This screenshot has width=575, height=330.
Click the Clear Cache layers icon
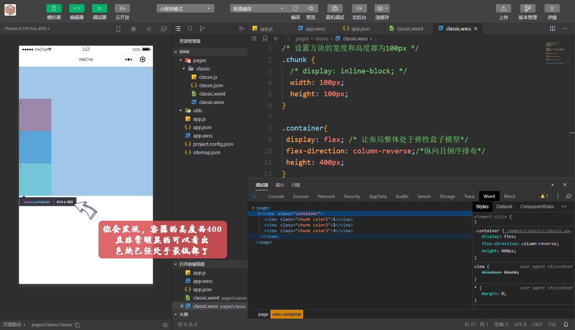coord(381,8)
